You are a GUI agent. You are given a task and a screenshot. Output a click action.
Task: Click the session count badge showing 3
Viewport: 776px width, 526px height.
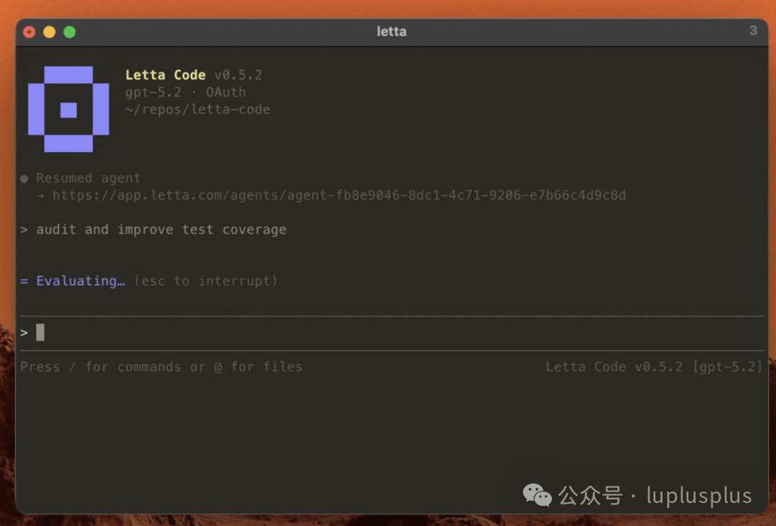pyautogui.click(x=753, y=31)
